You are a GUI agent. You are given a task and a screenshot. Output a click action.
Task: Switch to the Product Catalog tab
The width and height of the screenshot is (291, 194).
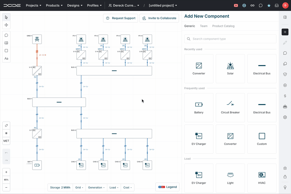(223, 26)
